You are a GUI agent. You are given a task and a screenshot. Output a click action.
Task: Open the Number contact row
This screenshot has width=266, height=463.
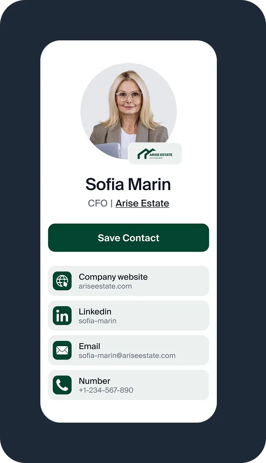point(129,385)
